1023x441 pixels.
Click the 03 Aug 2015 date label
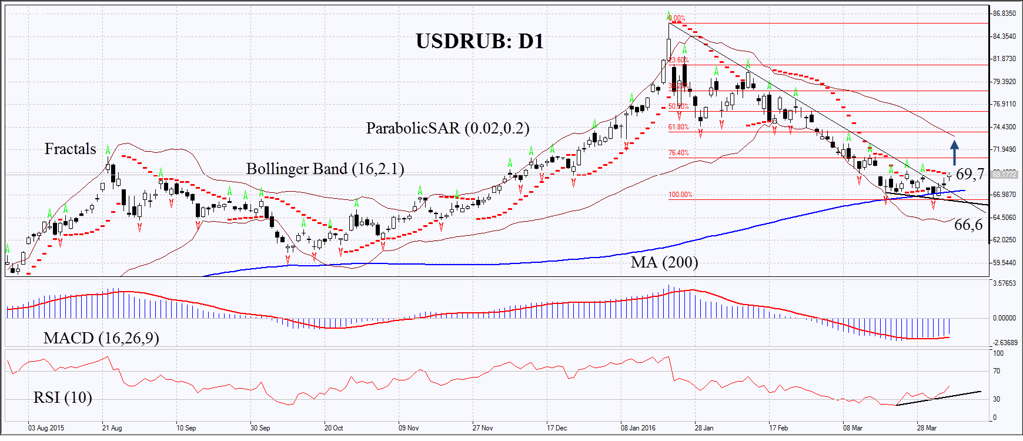[46, 428]
